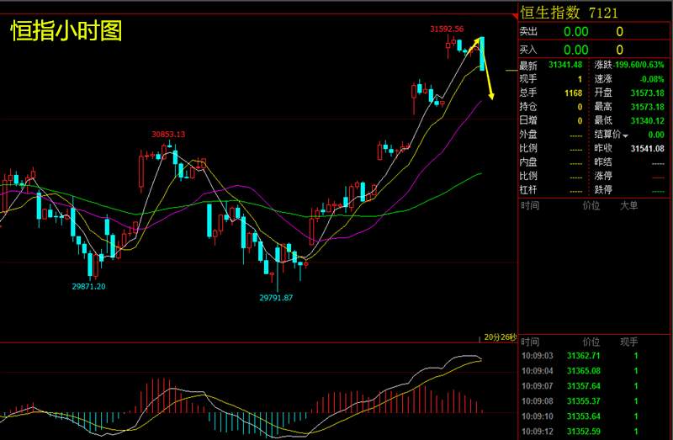This screenshot has height=440, width=673.
Task: Select the 外盘 label
Action: click(528, 135)
